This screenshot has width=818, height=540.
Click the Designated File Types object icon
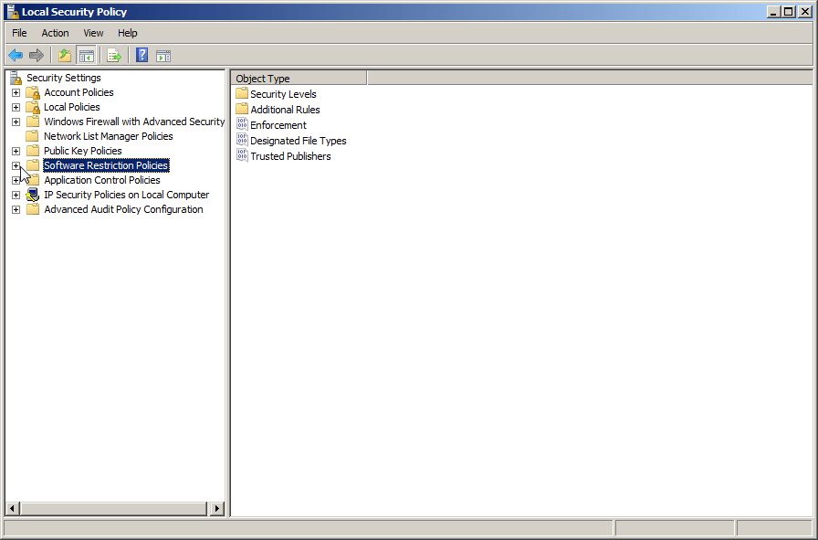(242, 140)
